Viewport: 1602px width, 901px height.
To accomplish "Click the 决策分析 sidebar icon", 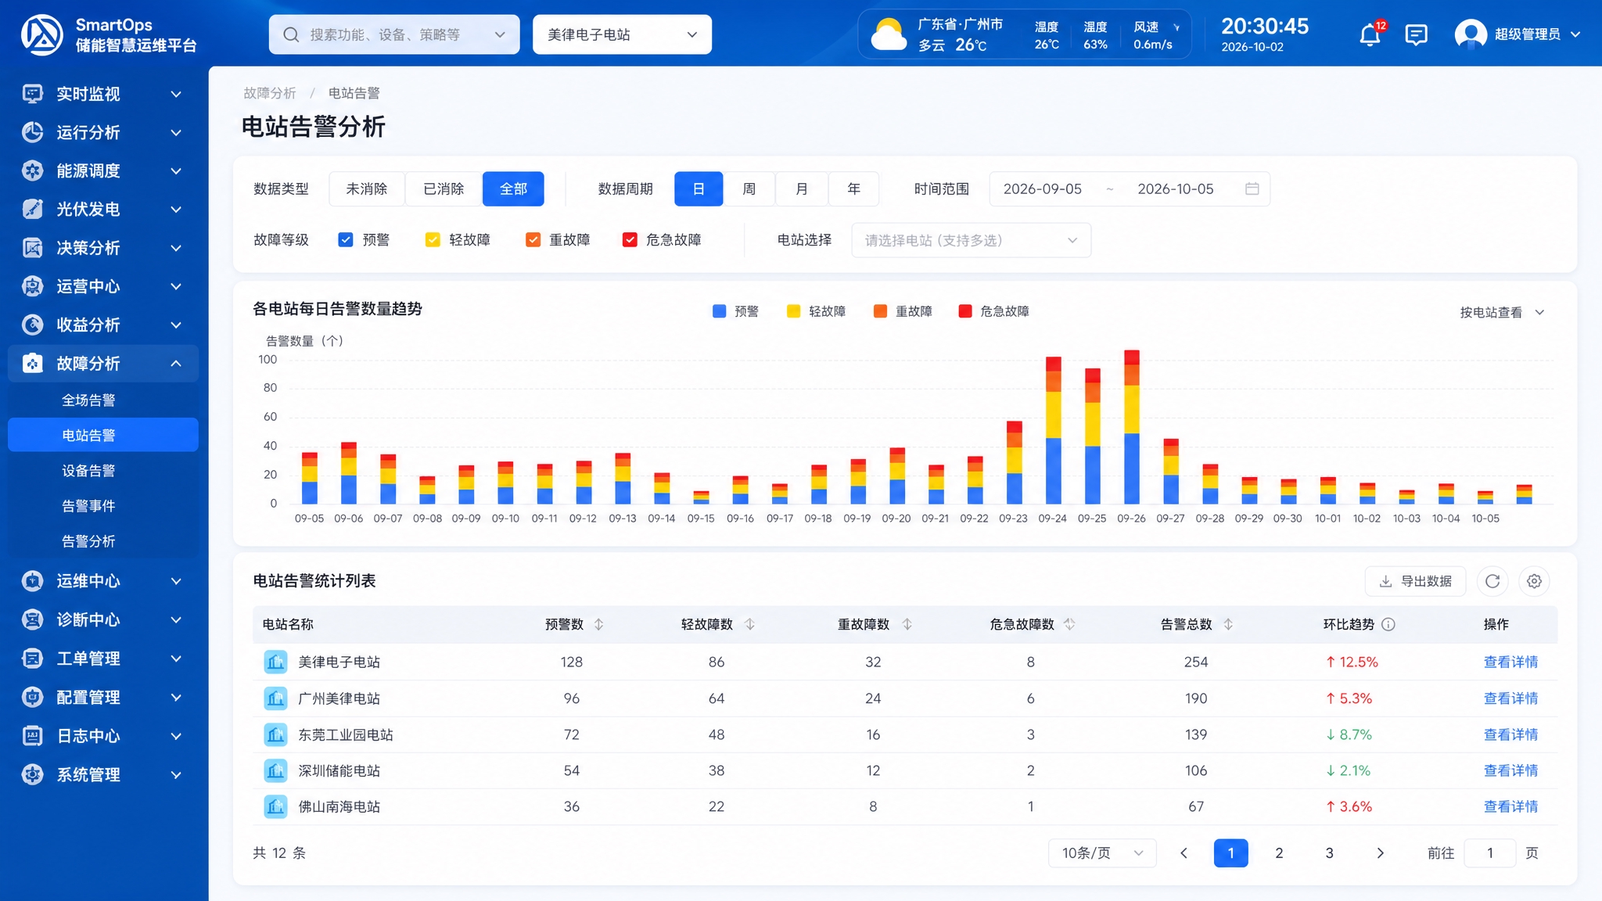I will click(x=32, y=248).
